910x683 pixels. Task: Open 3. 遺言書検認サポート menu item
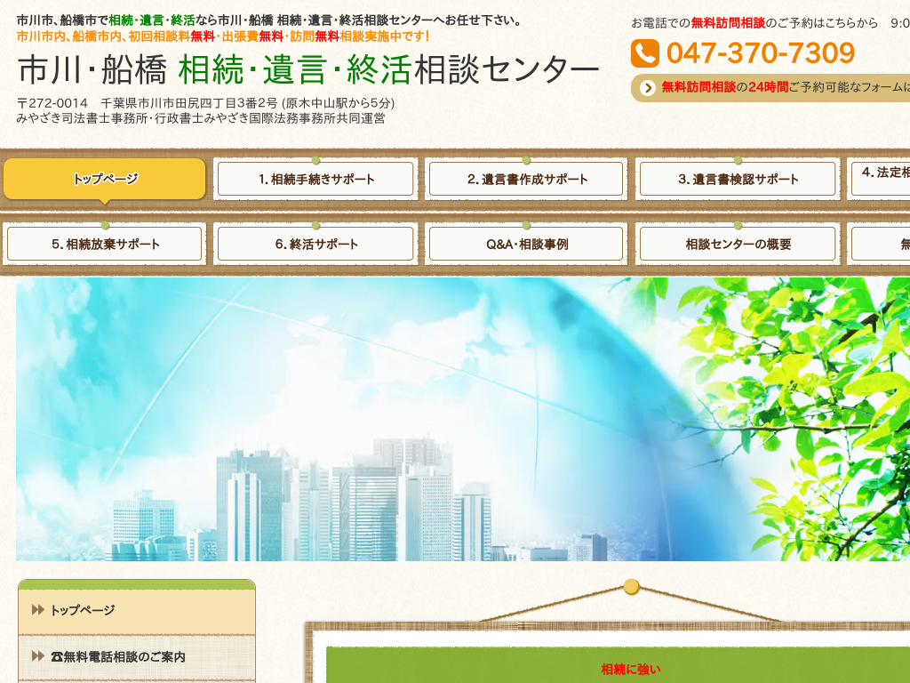(738, 179)
